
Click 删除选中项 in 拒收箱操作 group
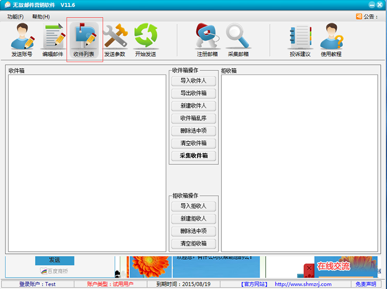pos(193,231)
